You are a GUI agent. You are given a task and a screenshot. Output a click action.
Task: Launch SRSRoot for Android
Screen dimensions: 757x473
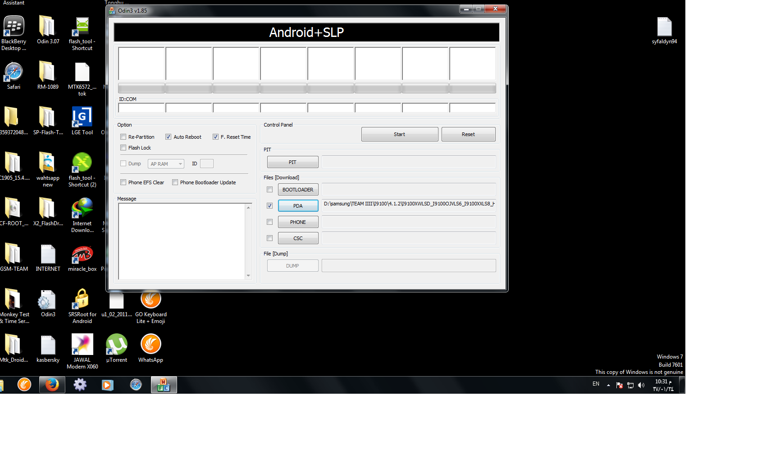point(82,306)
